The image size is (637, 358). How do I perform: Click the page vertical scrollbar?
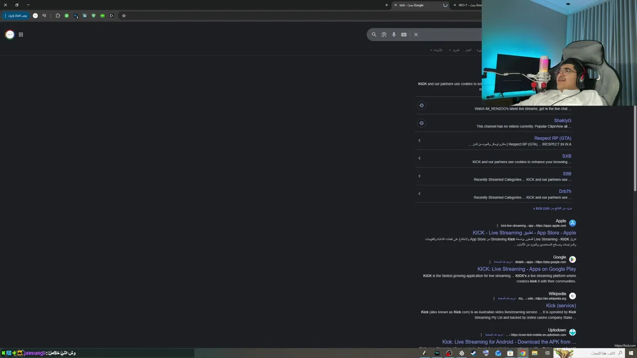click(635, 149)
